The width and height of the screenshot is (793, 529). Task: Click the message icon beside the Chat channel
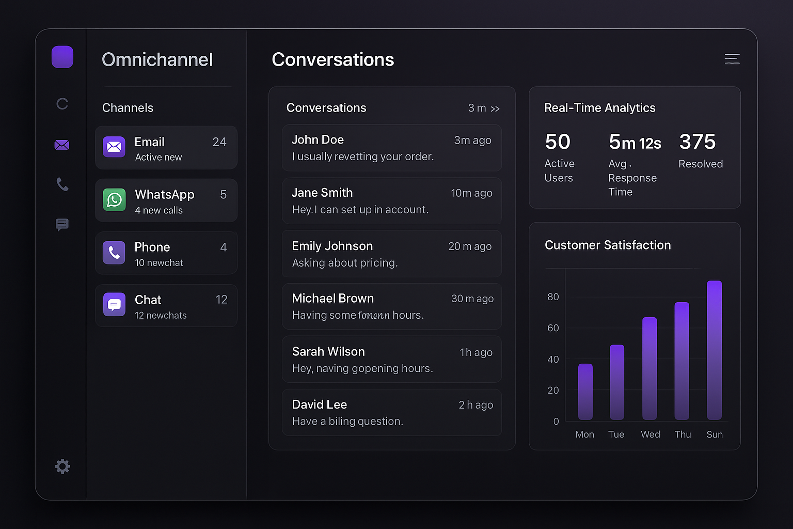[114, 305]
